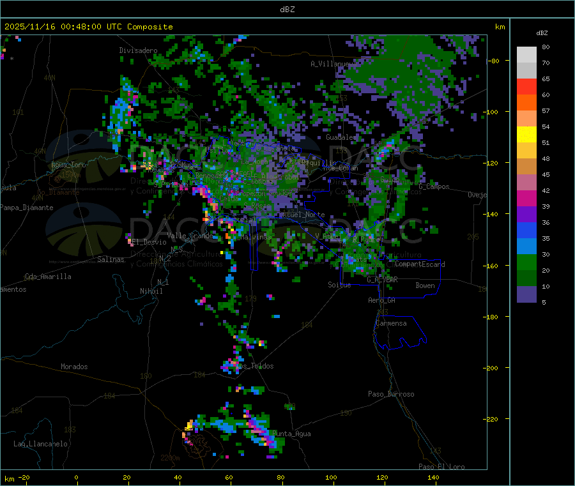This screenshot has width=575, height=486.
Task: Click the Punta_Agua map label
Action: [291, 434]
